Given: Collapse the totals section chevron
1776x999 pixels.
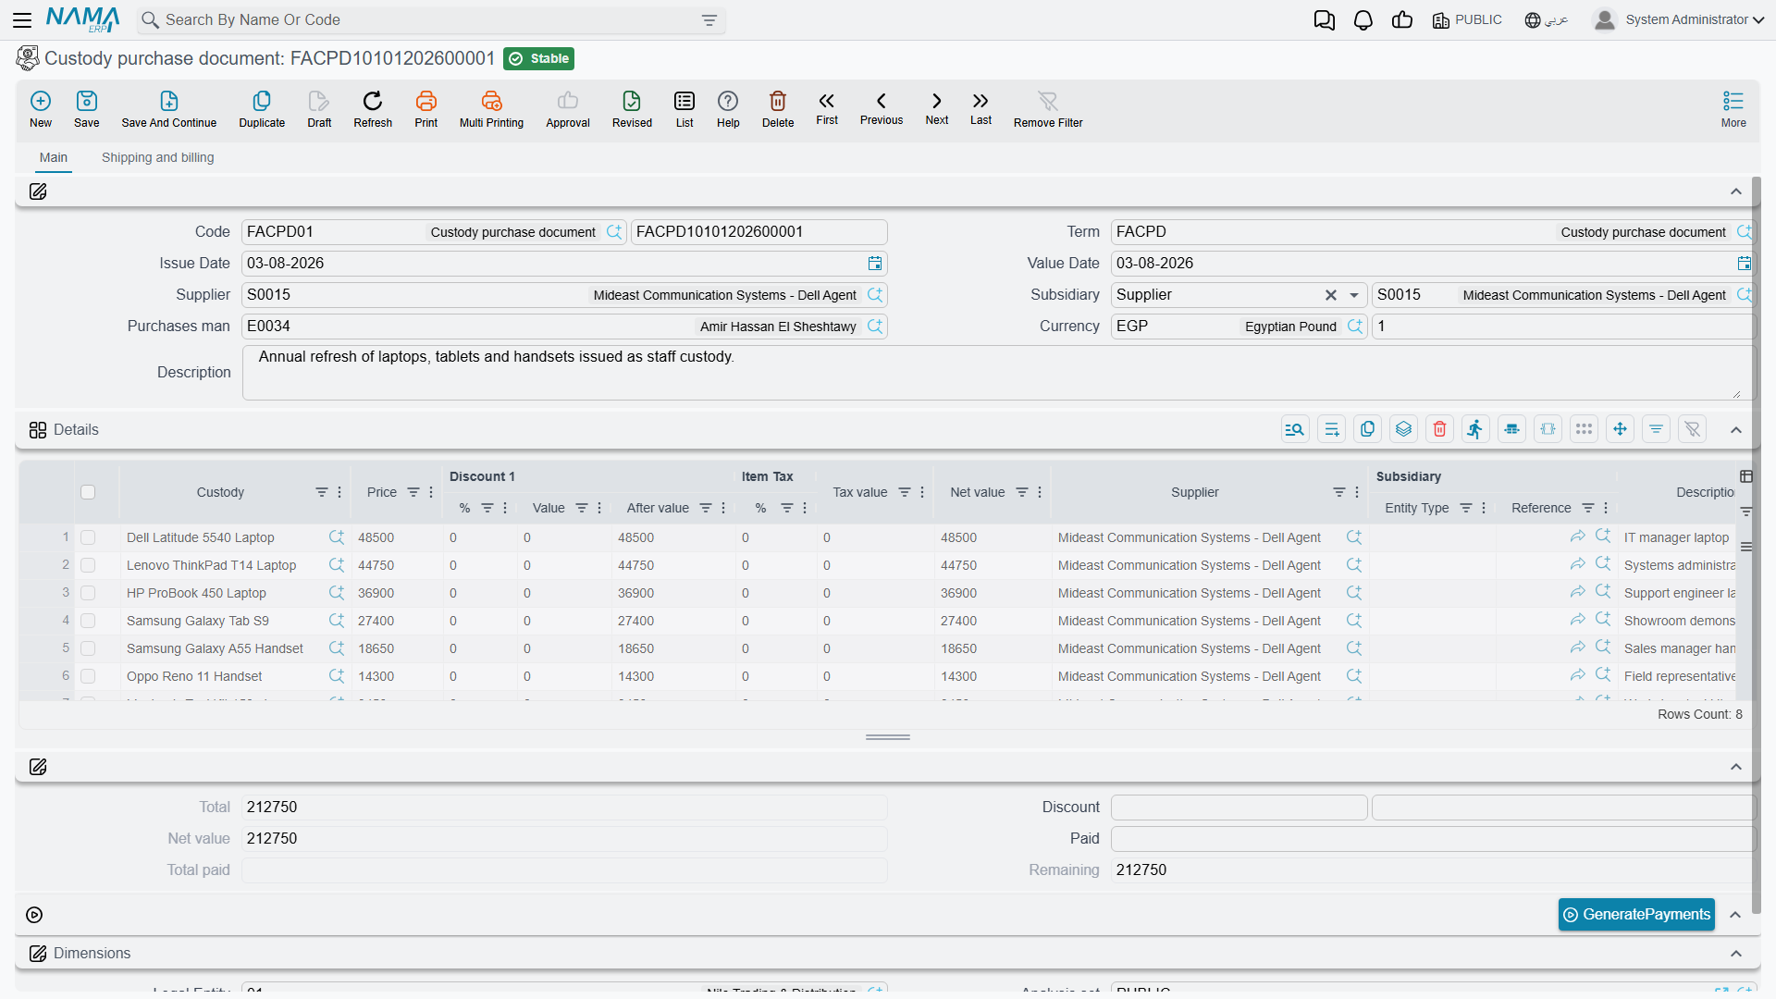Looking at the screenshot, I should click(x=1736, y=767).
